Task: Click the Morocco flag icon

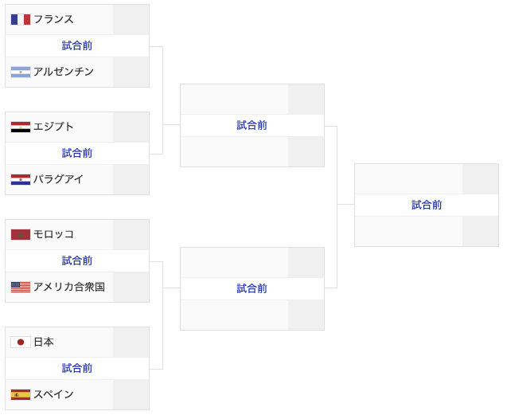Action: [21, 234]
